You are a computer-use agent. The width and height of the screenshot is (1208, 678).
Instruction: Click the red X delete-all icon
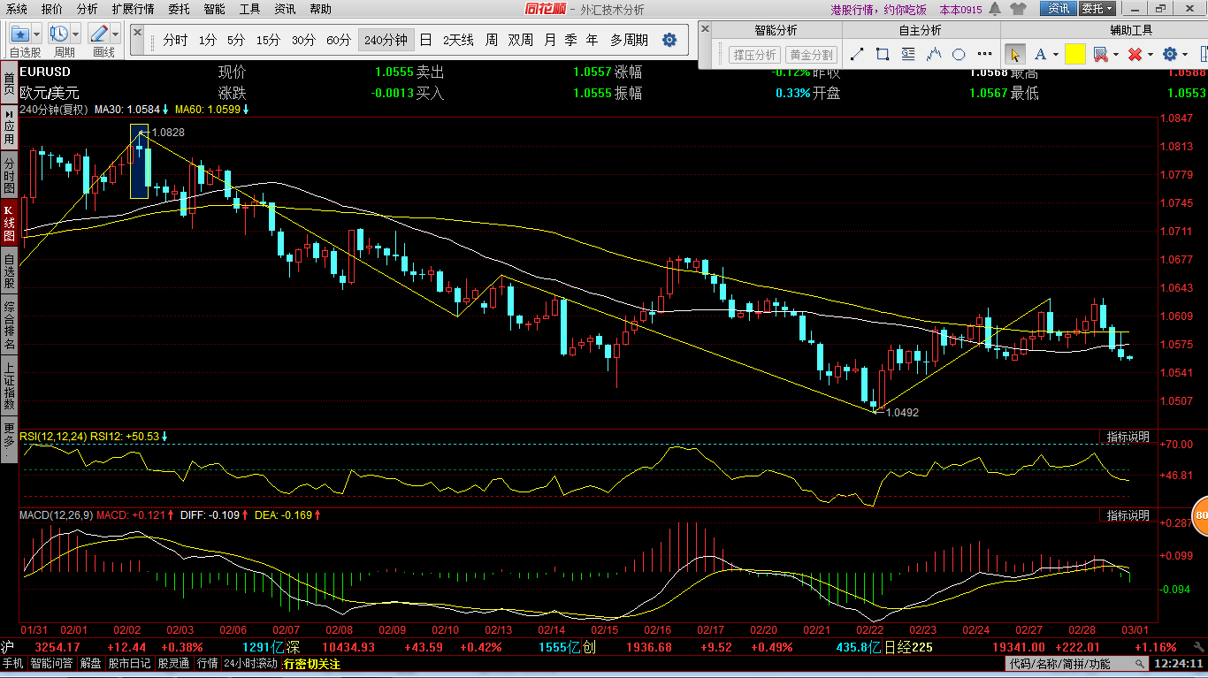point(1135,55)
